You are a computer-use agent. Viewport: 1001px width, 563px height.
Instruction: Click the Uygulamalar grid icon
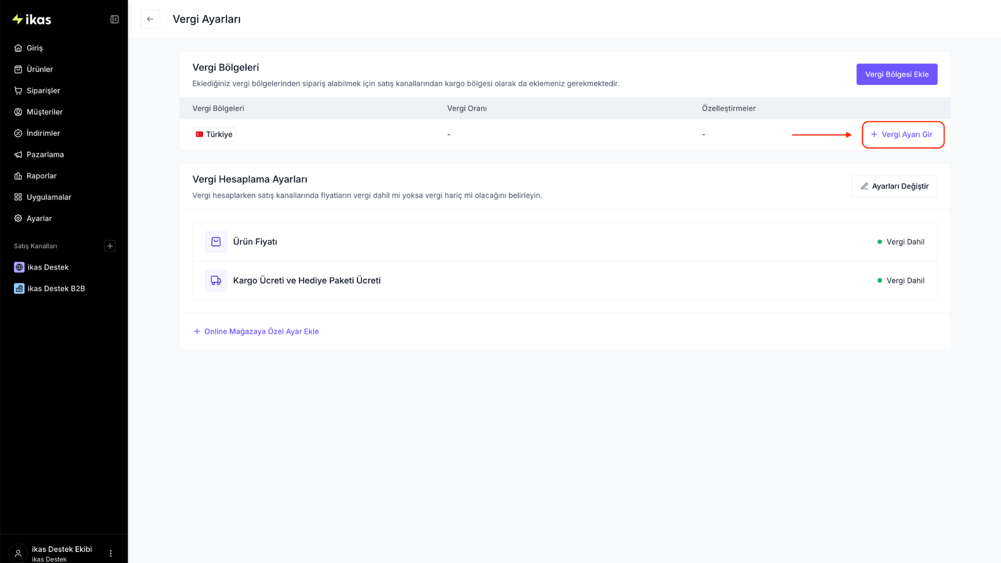(18, 197)
